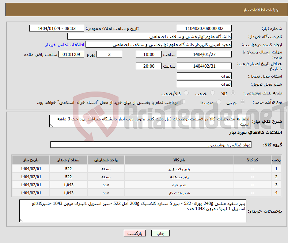
Task: Choose the متوسط purchase type radio
Action: [219, 103]
